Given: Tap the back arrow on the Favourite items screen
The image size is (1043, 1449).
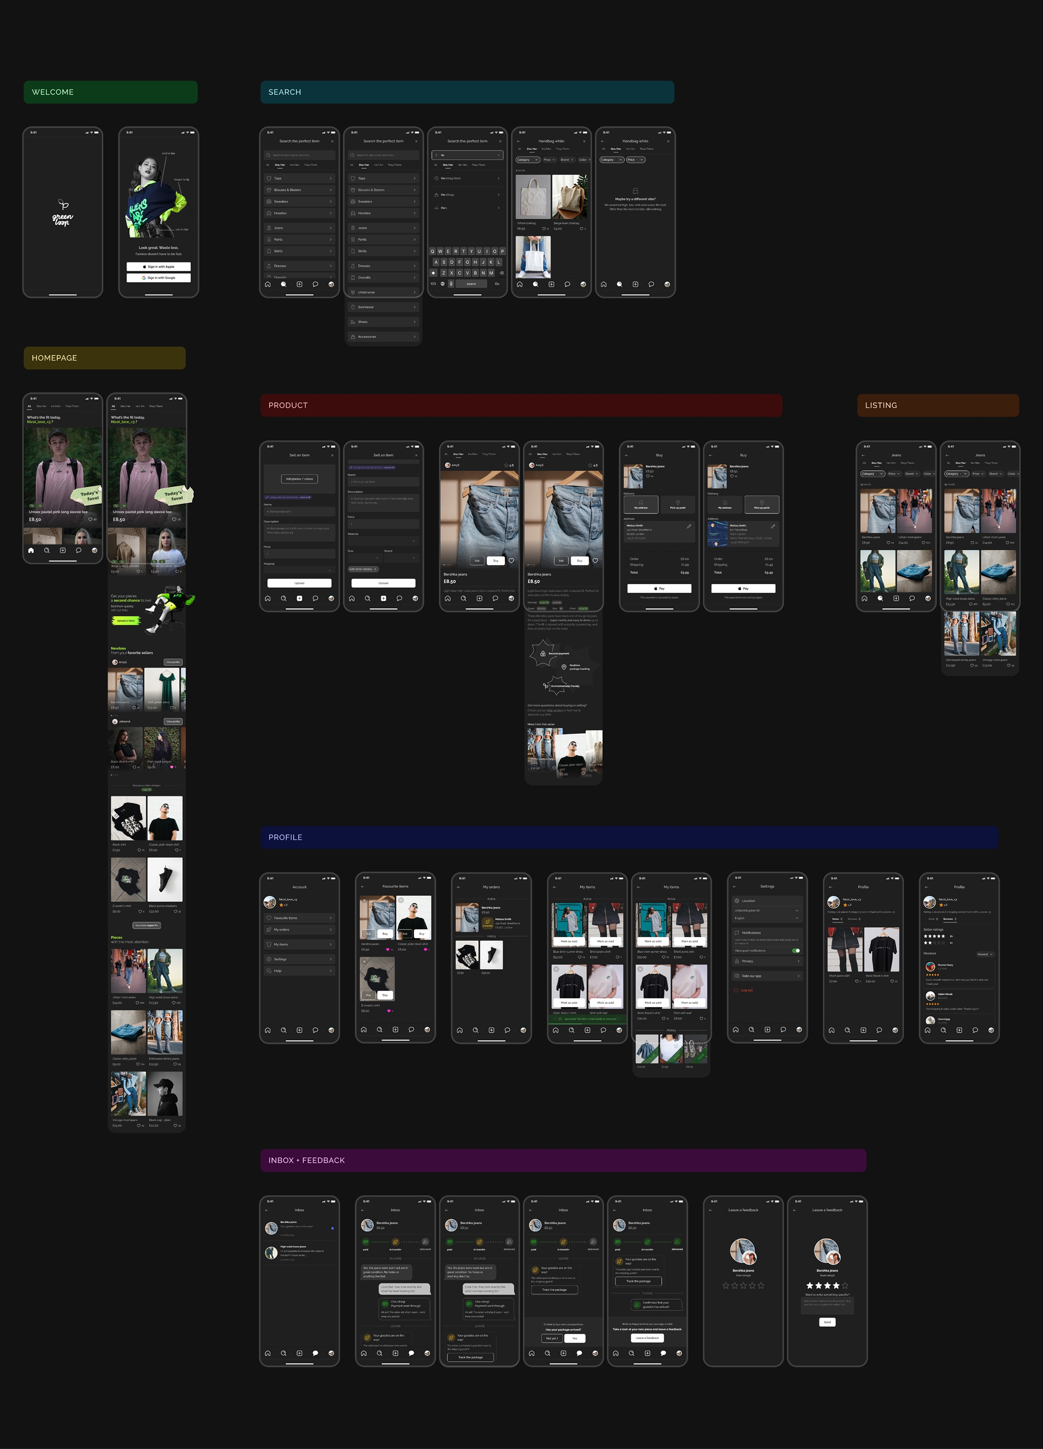Looking at the screenshot, I should tap(363, 887).
